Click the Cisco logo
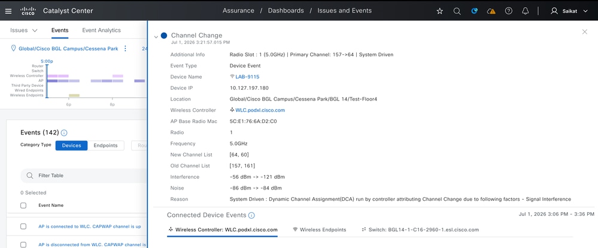Image resolution: width=598 pixels, height=248 pixels. pos(28,11)
